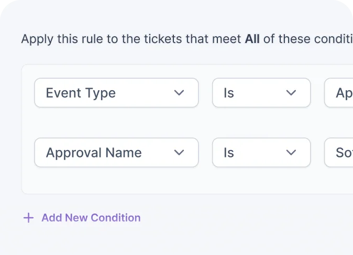
Task: Open the Is operator dropdown for Approval Name row
Action: [x=261, y=153]
